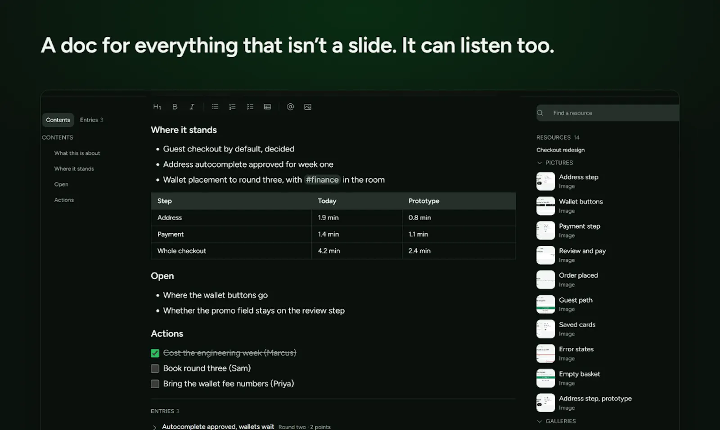Open the Order placed thumbnail
The height and width of the screenshot is (430, 720).
click(x=545, y=280)
